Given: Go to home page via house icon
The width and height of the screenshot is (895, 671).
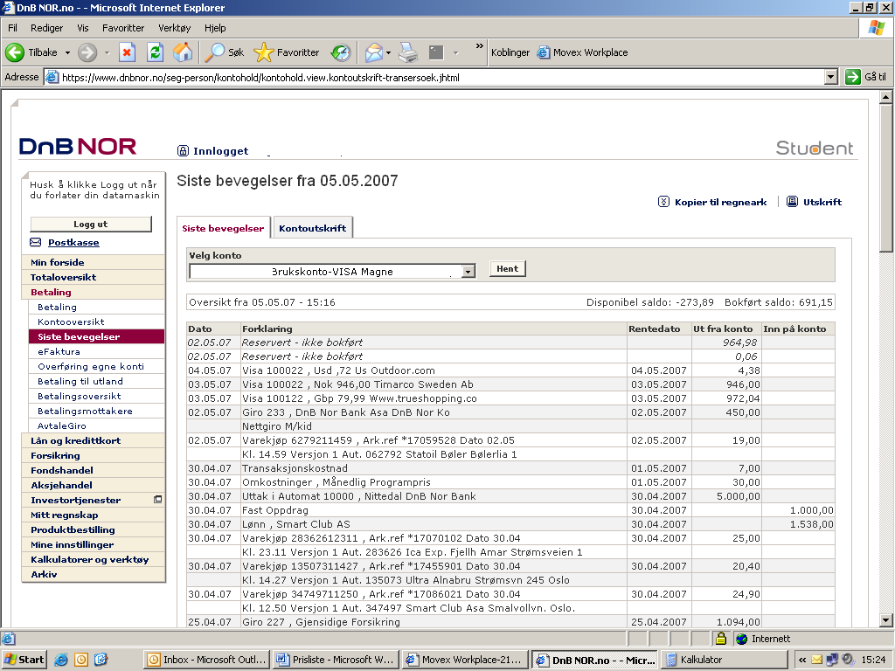Looking at the screenshot, I should (x=183, y=52).
